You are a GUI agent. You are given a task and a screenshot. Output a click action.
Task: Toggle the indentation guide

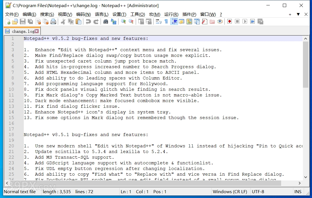pos(174,21)
